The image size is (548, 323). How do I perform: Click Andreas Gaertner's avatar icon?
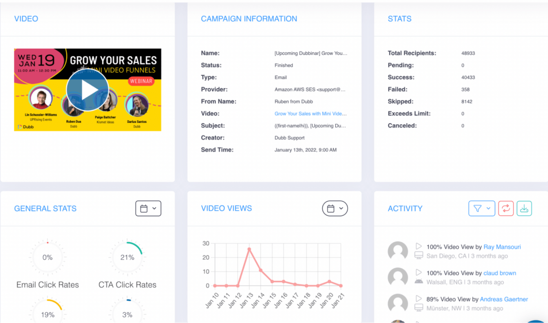(398, 303)
